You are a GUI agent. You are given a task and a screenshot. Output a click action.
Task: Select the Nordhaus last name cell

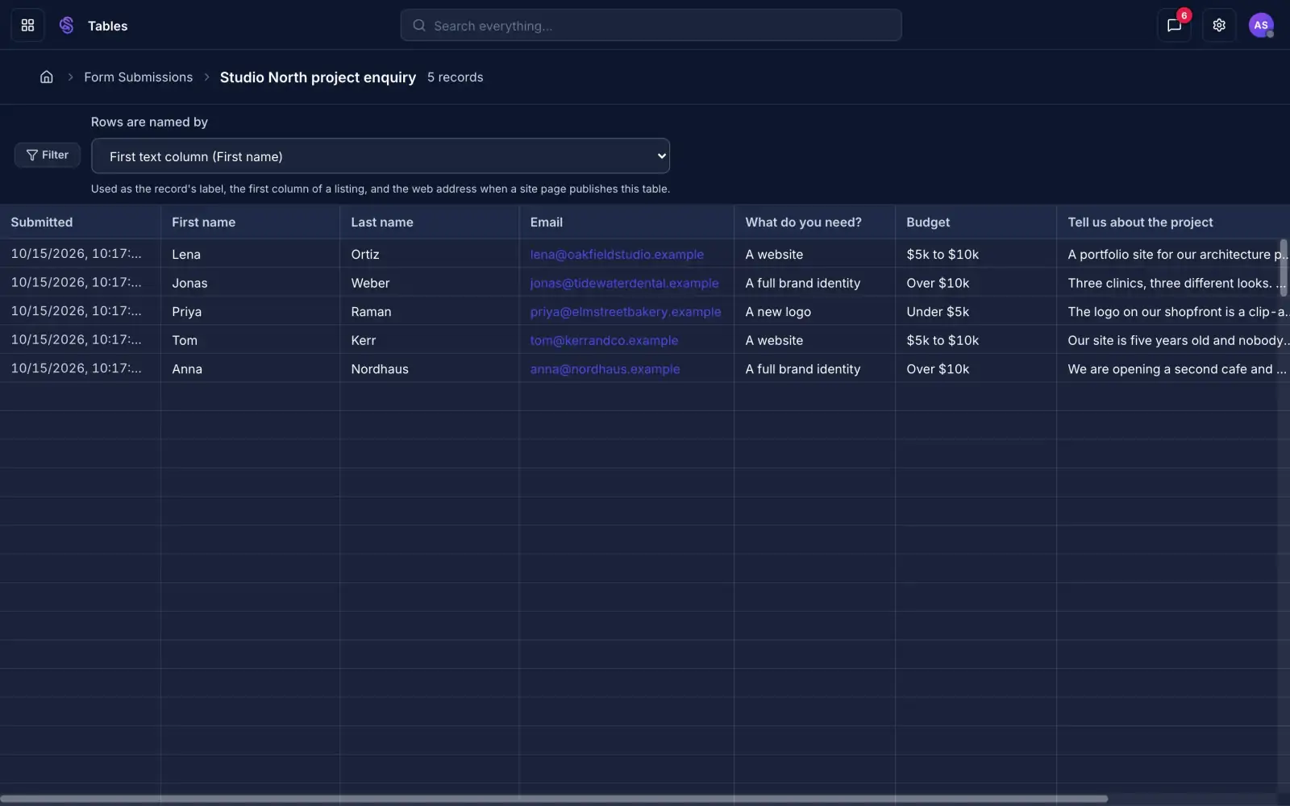429,368
